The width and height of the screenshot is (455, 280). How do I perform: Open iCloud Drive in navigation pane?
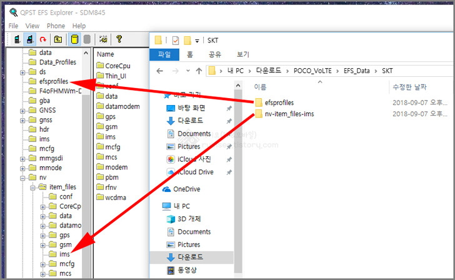click(195, 172)
